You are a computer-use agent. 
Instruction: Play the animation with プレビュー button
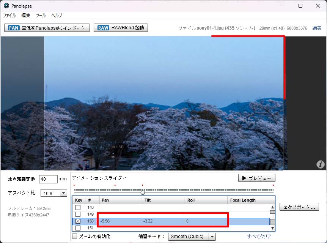click(257, 178)
